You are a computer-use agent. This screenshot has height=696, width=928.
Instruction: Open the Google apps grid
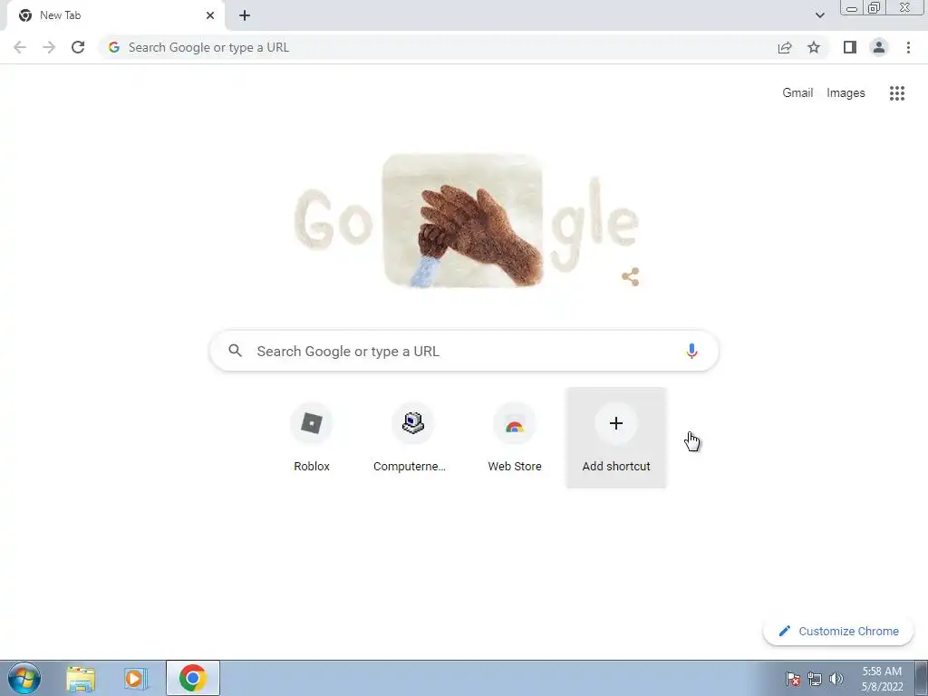pyautogui.click(x=897, y=93)
